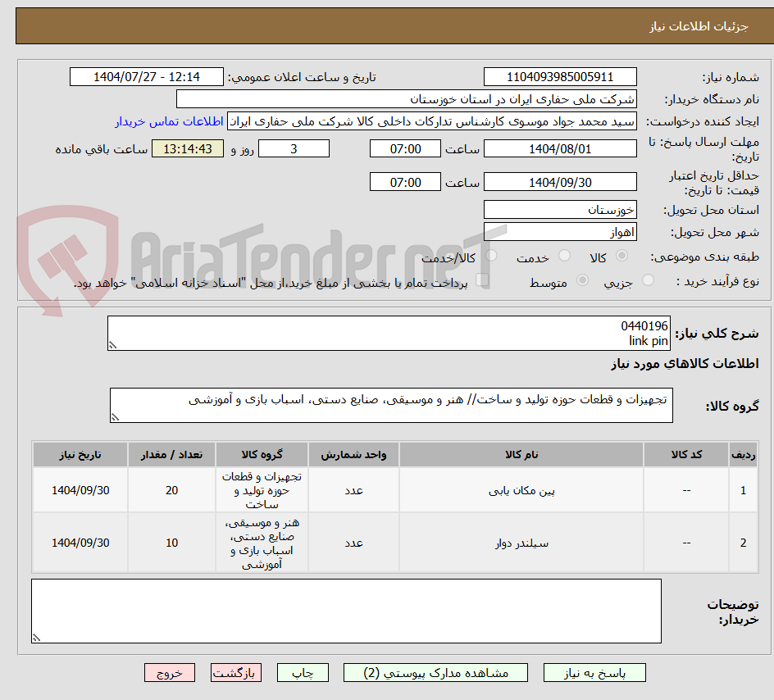Click the شماره نیاز number field
This screenshot has width=774, height=700.
560,77
